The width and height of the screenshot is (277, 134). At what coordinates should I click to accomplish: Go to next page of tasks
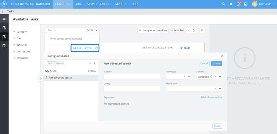pyautogui.click(x=194, y=30)
